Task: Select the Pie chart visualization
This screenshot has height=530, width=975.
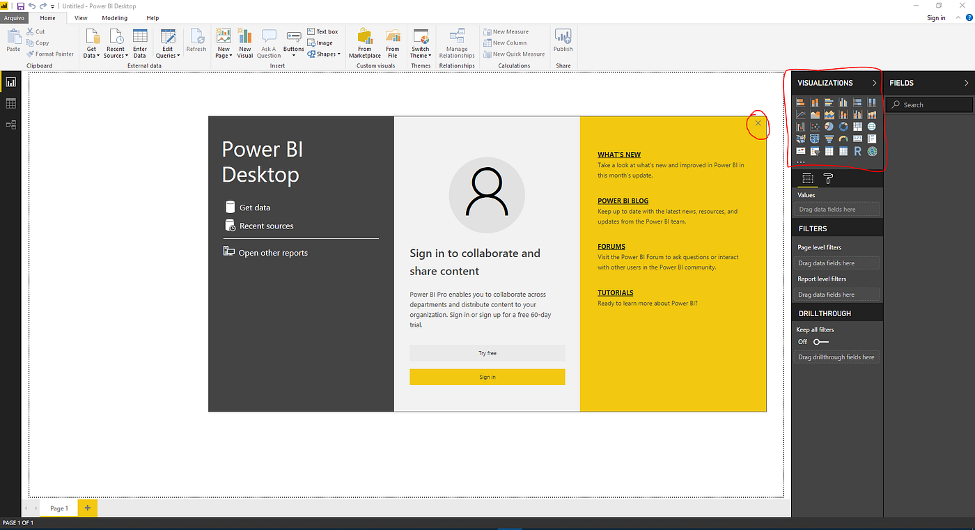Action: [x=829, y=126]
